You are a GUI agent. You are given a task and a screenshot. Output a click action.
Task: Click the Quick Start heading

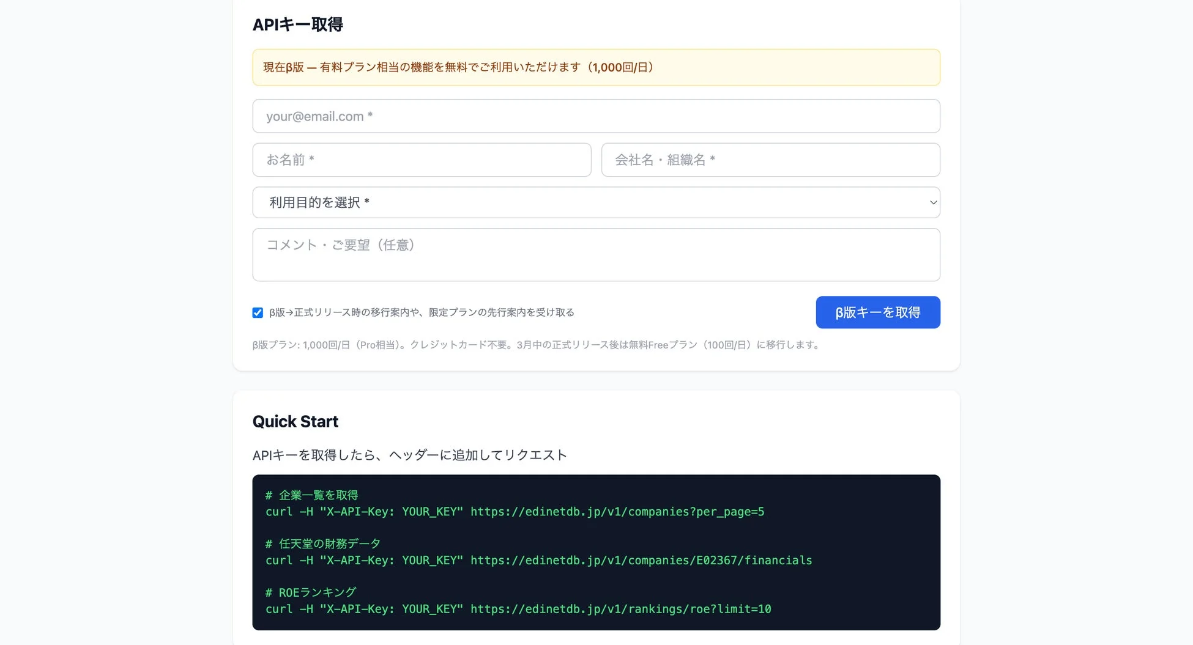pyautogui.click(x=295, y=421)
